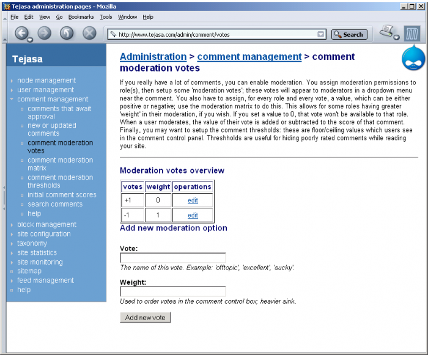
Task: Click the Vote name input field
Action: pyautogui.click(x=173, y=258)
